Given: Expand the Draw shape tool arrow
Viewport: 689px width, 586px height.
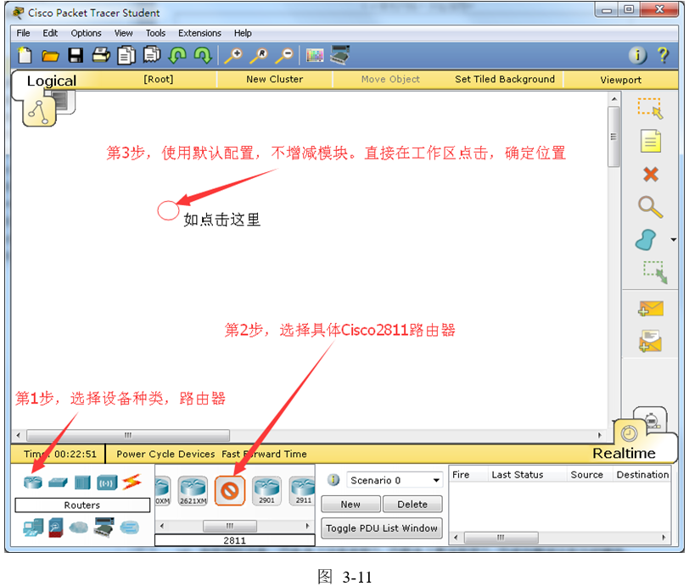Looking at the screenshot, I should [673, 240].
